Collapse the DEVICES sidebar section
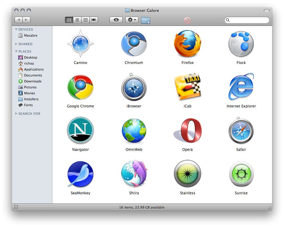The width and height of the screenshot is (284, 227). coord(16,29)
